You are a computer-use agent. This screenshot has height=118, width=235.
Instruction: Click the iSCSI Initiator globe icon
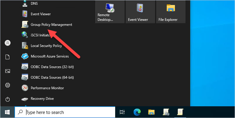[x=25, y=35]
